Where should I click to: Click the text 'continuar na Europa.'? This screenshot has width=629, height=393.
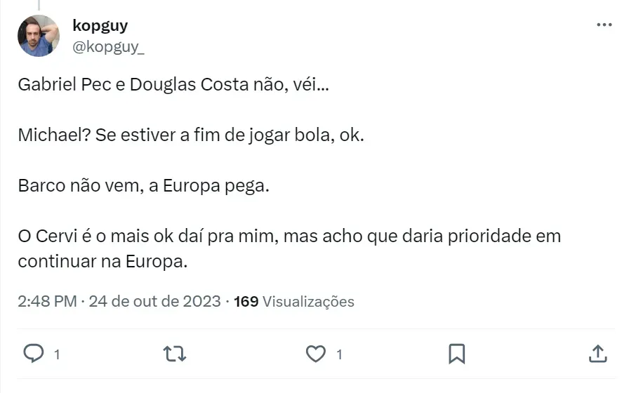tap(104, 261)
